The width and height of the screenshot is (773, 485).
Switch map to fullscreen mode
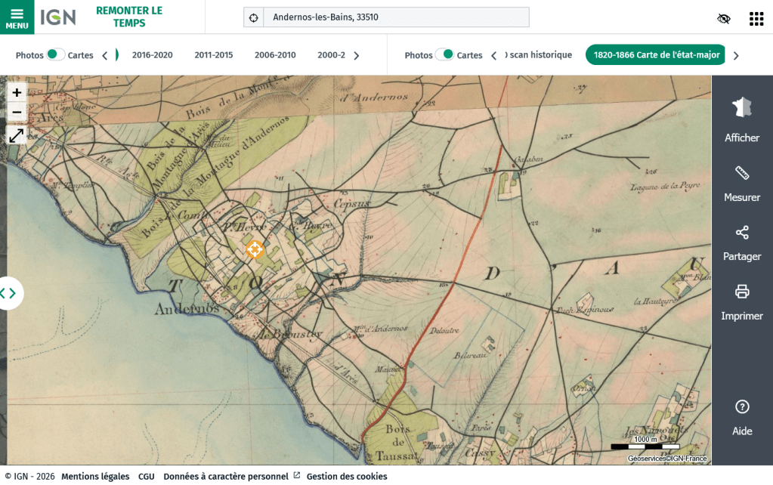(17, 136)
